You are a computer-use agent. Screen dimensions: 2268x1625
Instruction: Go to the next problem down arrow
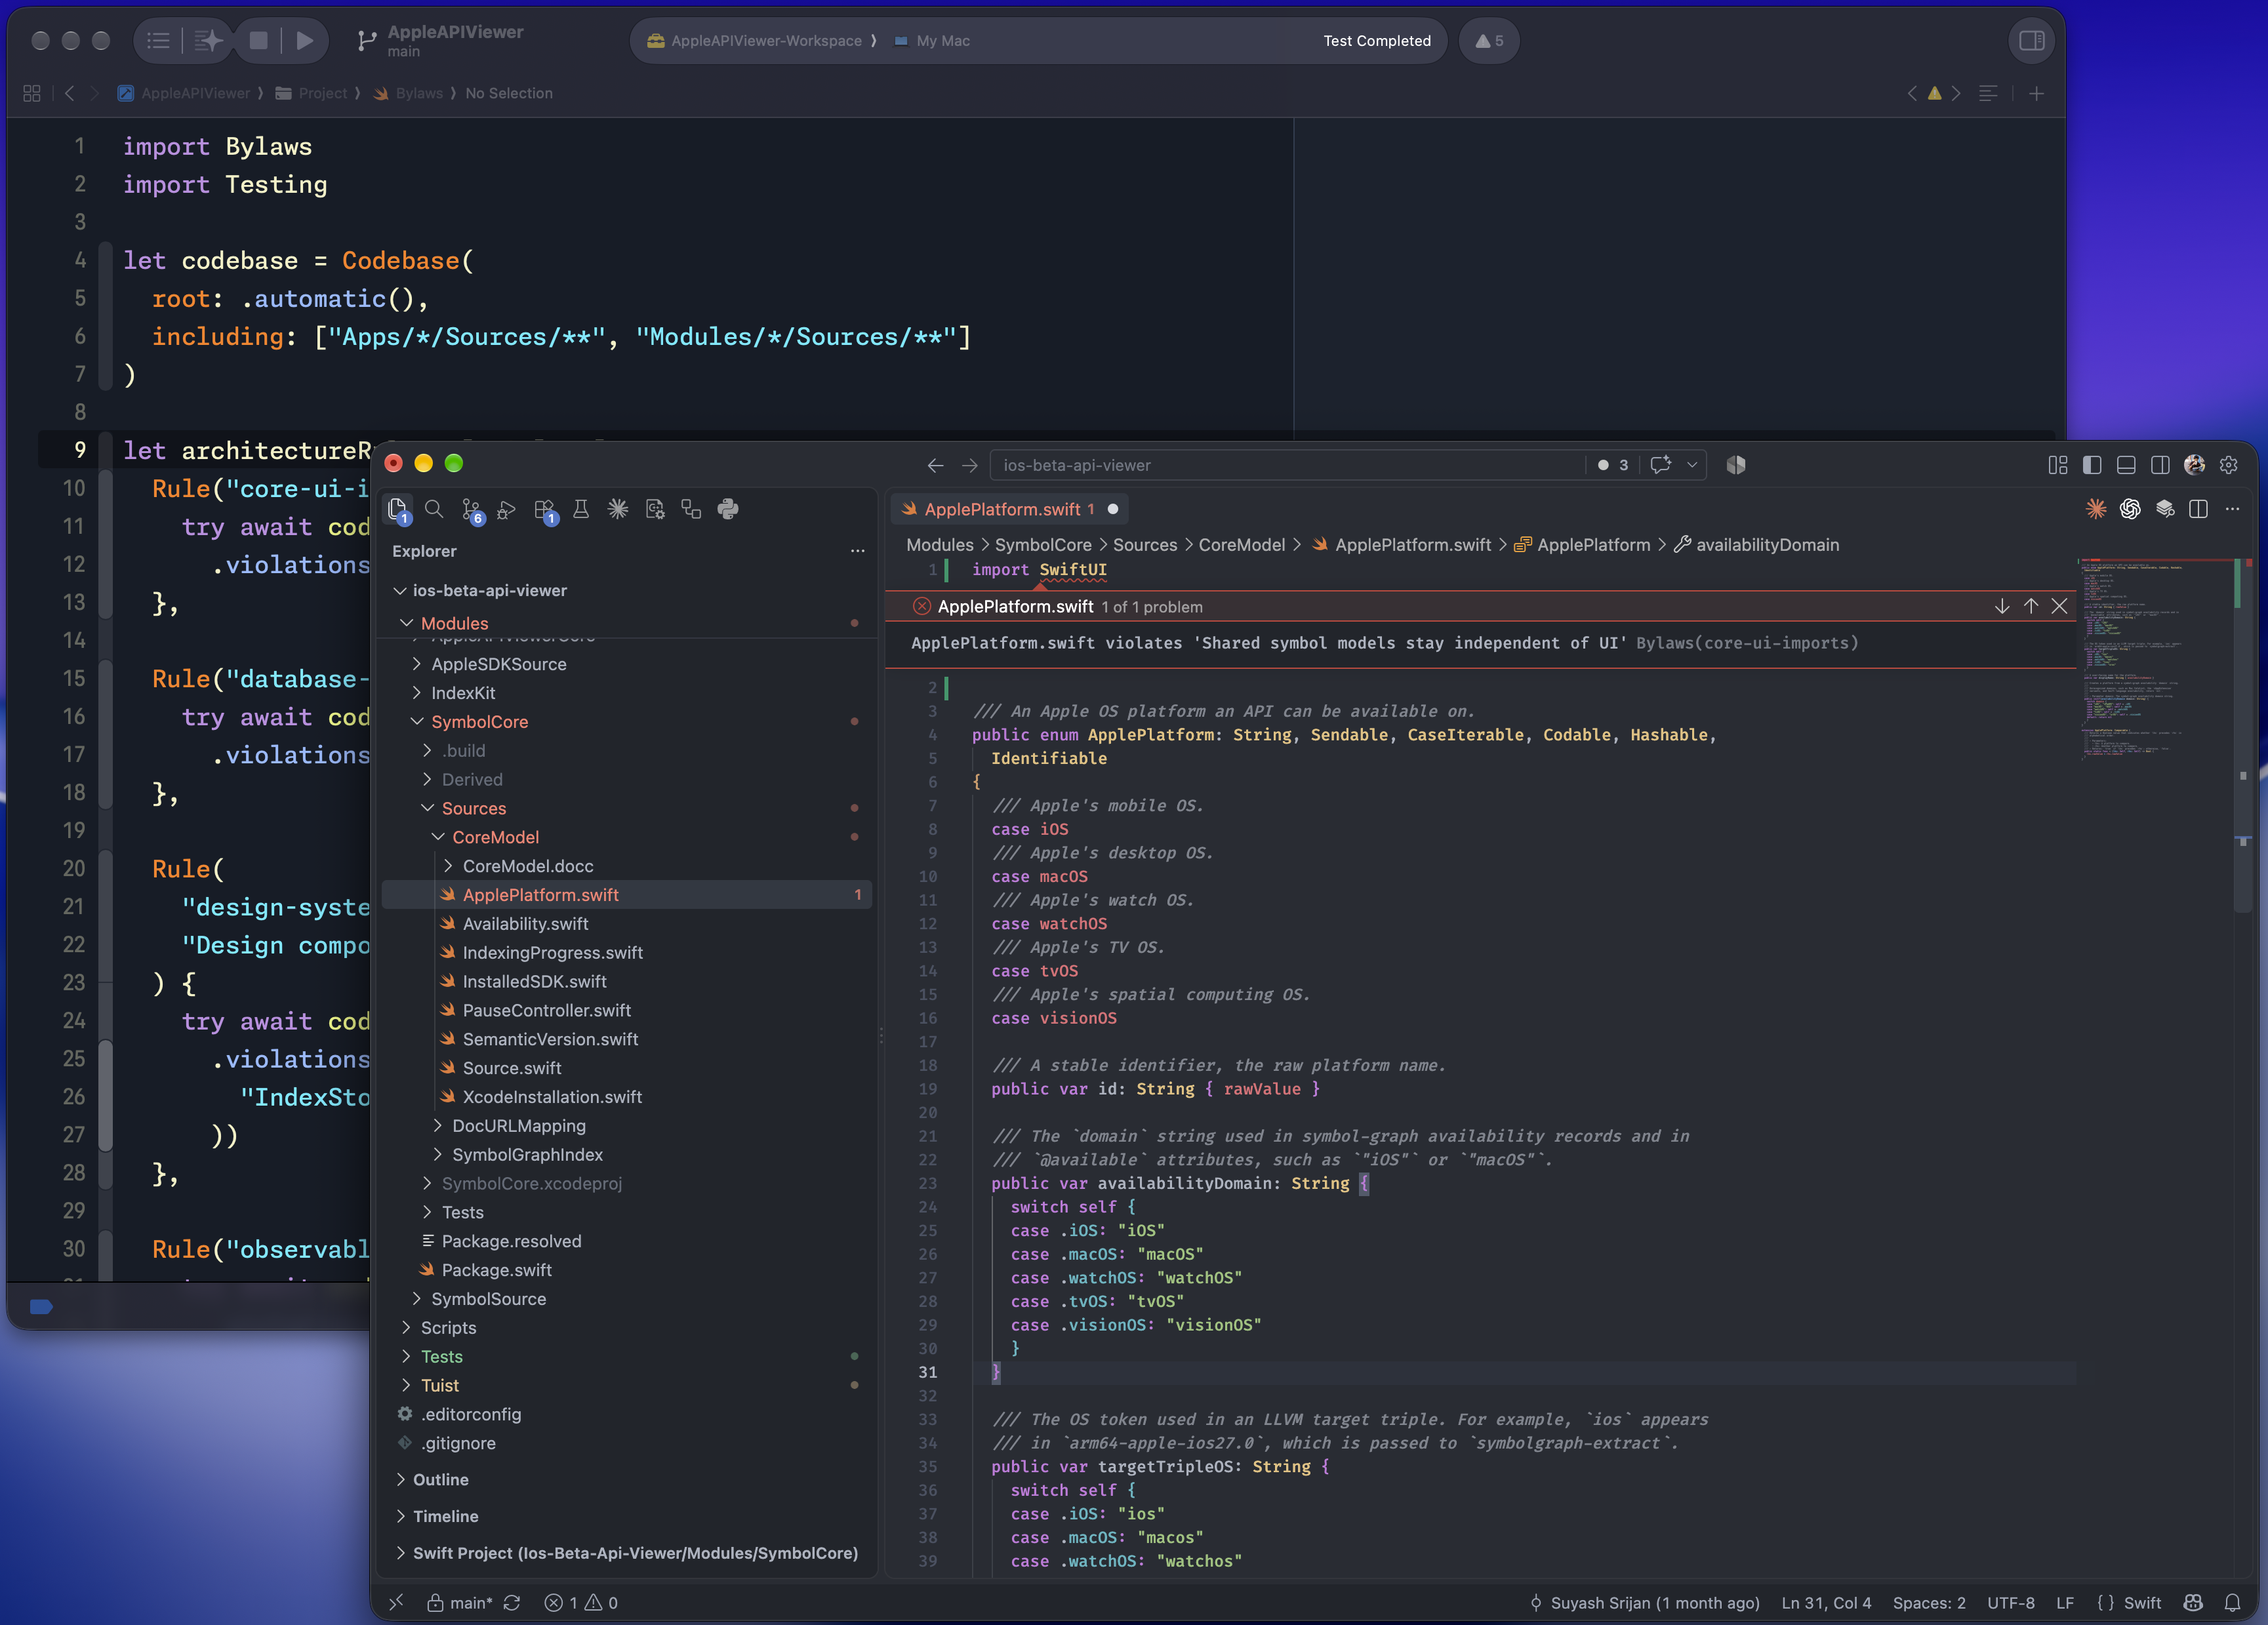(2002, 606)
